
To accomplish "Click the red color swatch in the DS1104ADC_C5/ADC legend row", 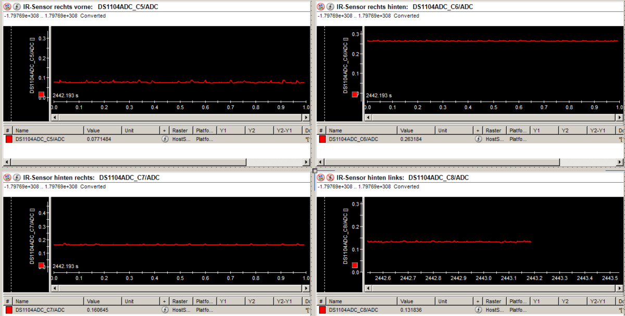I will [x=9, y=139].
